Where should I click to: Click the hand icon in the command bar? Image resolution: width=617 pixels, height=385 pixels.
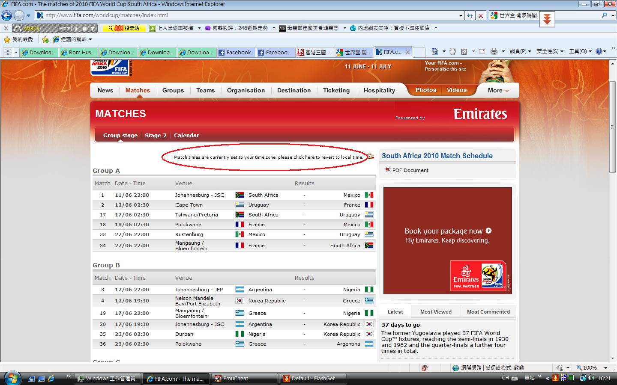click(x=452, y=51)
